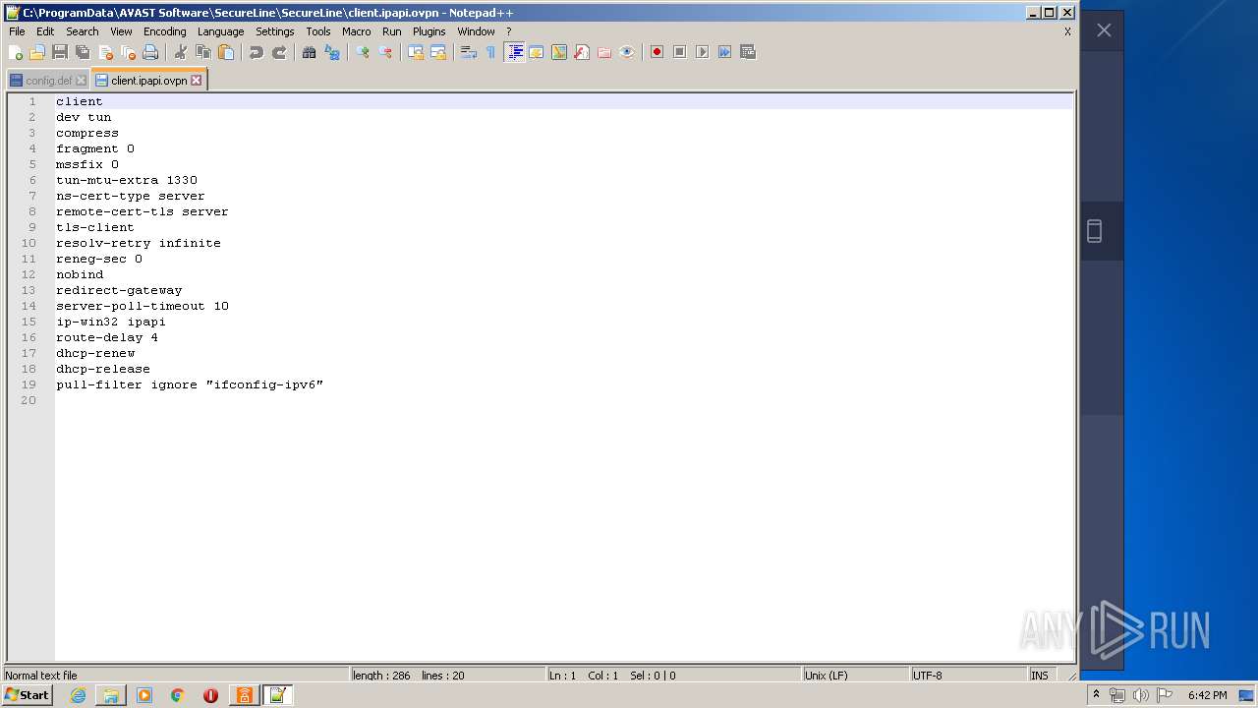1258x708 pixels.
Task: Open the File menu
Action: (17, 31)
